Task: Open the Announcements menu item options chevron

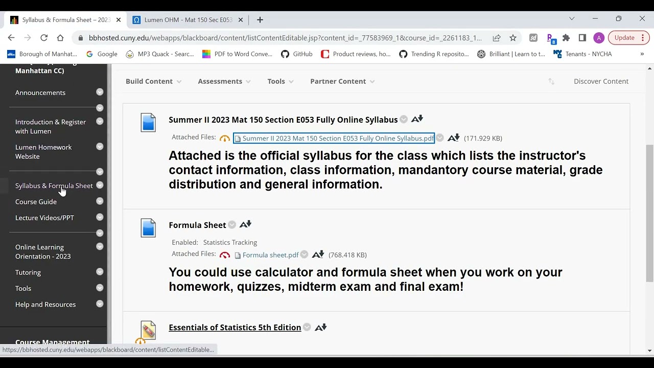Action: click(x=100, y=92)
